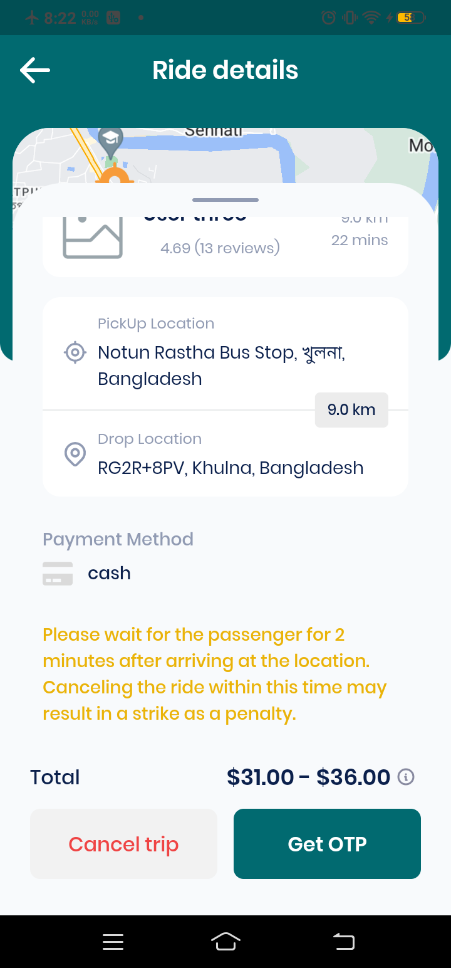Click the cash payment card icon
The width and height of the screenshot is (451, 968).
coord(58,574)
